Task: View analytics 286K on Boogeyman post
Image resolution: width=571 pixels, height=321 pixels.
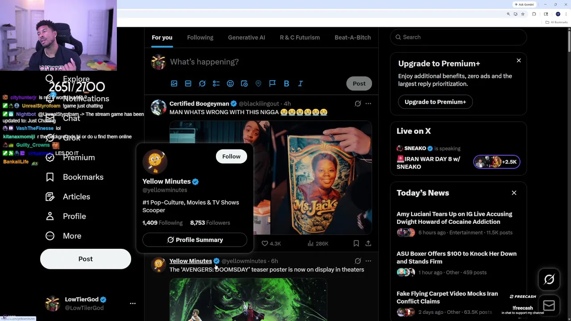Action: pos(318,243)
